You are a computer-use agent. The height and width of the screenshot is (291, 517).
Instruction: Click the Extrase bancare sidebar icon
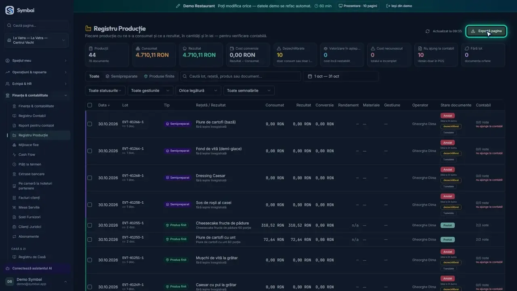pyautogui.click(x=15, y=174)
